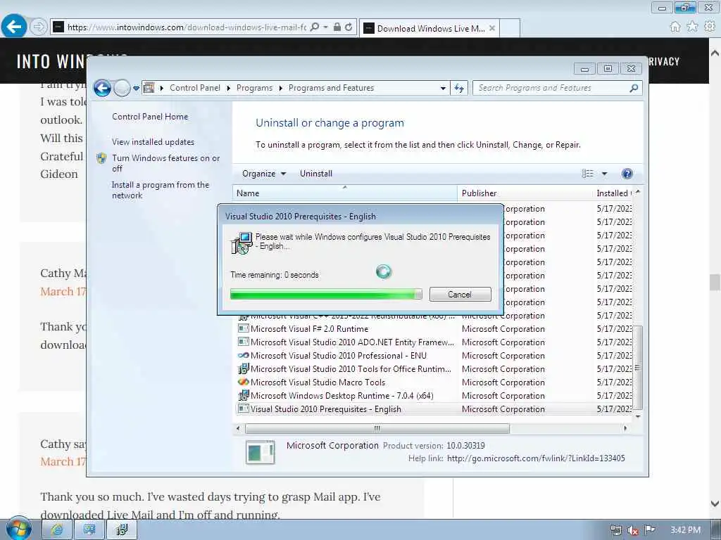
Task: Expand the view options dropdown arrow
Action: coord(604,174)
